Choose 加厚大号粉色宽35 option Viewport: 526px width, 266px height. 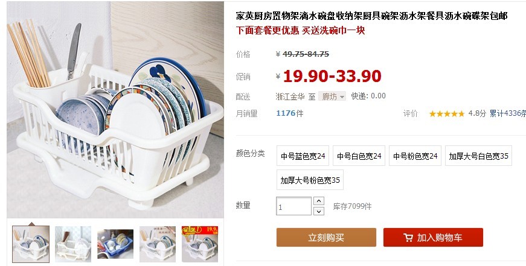tap(310, 180)
